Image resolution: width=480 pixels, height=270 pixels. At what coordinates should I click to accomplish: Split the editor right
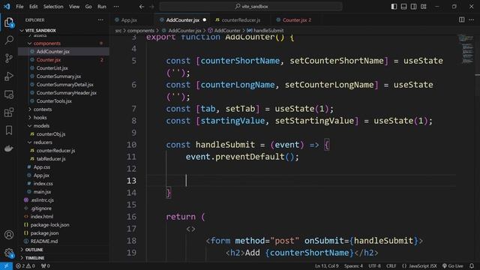(462, 20)
